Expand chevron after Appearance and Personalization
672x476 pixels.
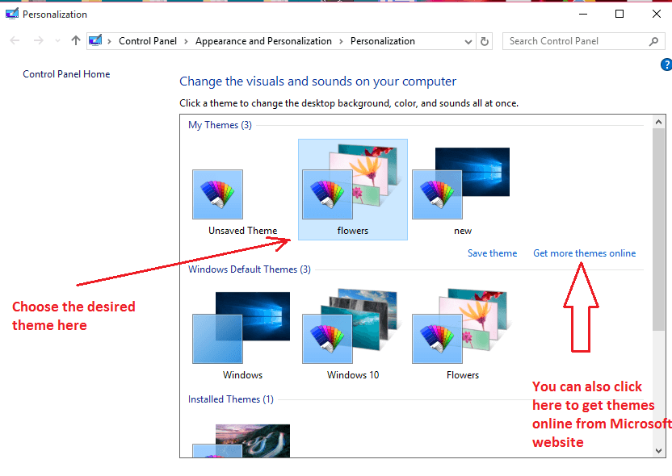click(x=341, y=41)
